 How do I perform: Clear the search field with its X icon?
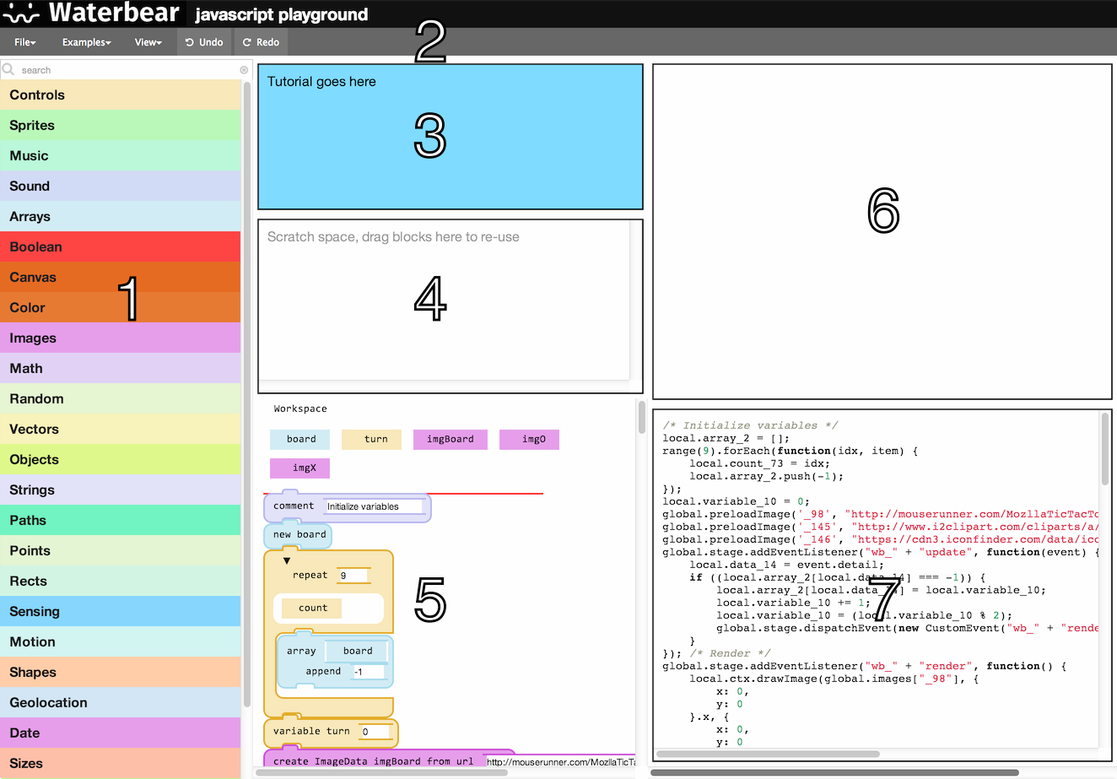[x=244, y=70]
